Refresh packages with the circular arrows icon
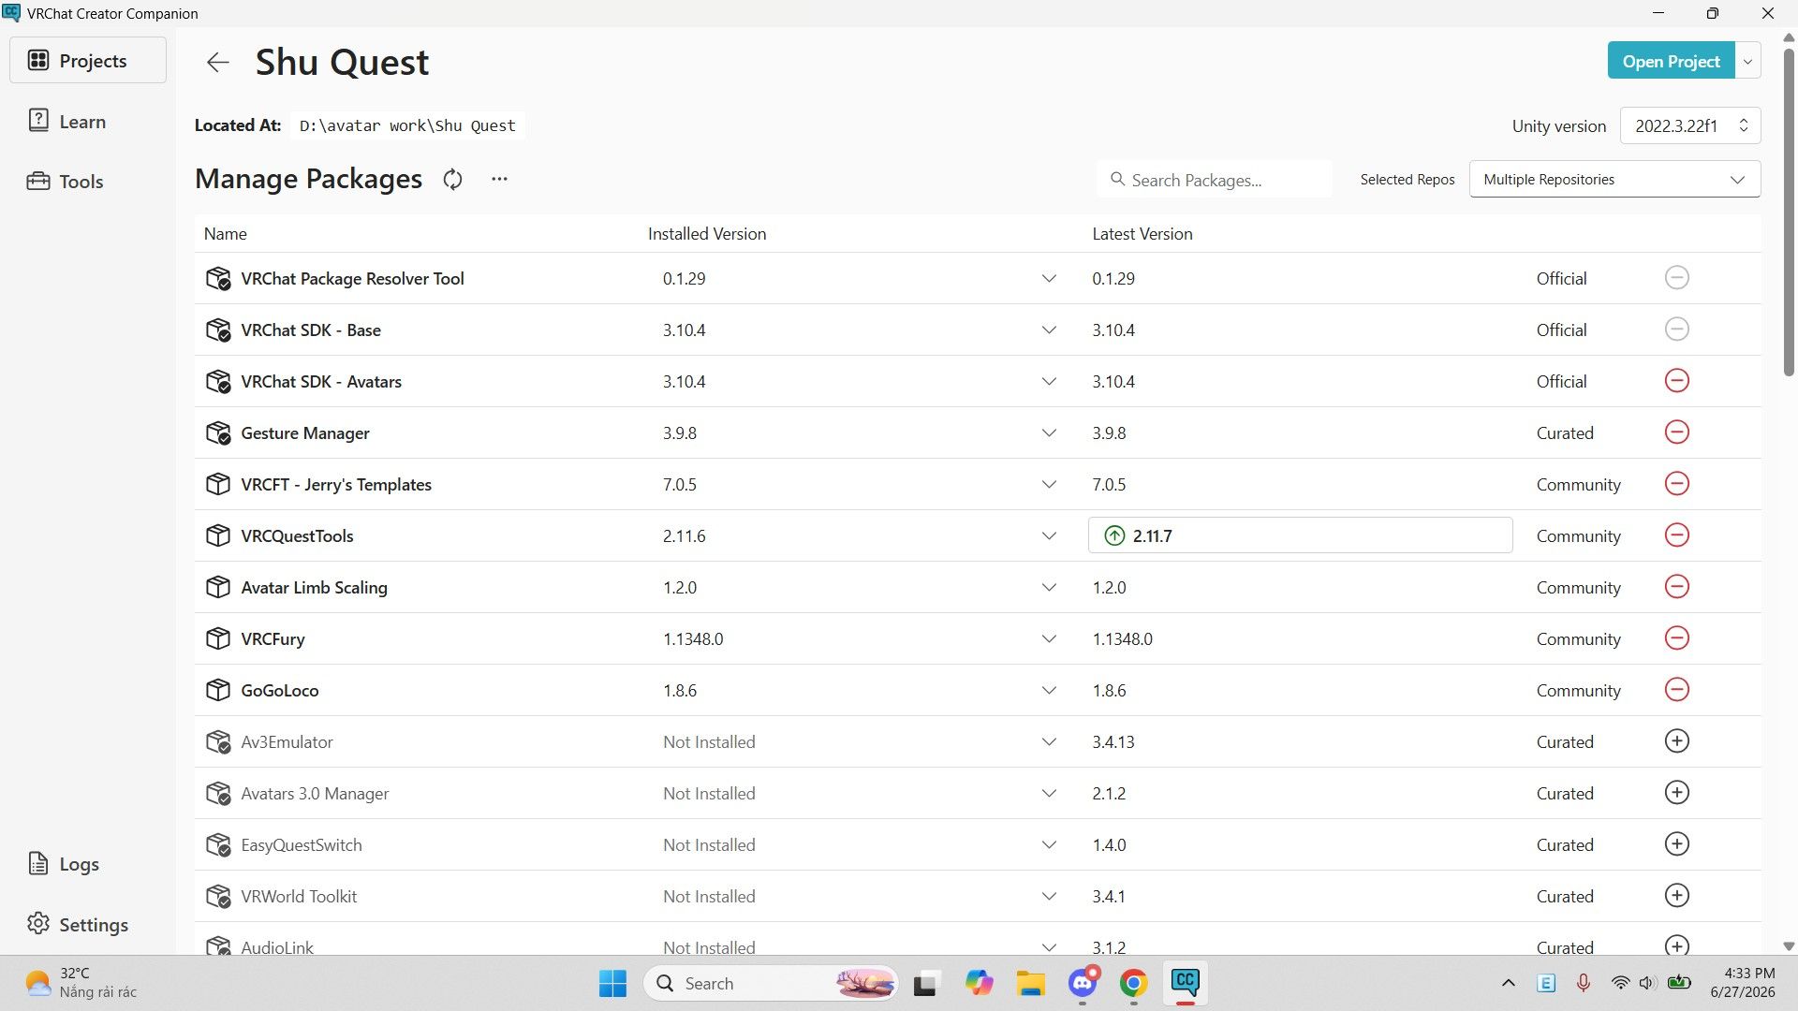Image resolution: width=1798 pixels, height=1011 pixels. pos(452,179)
